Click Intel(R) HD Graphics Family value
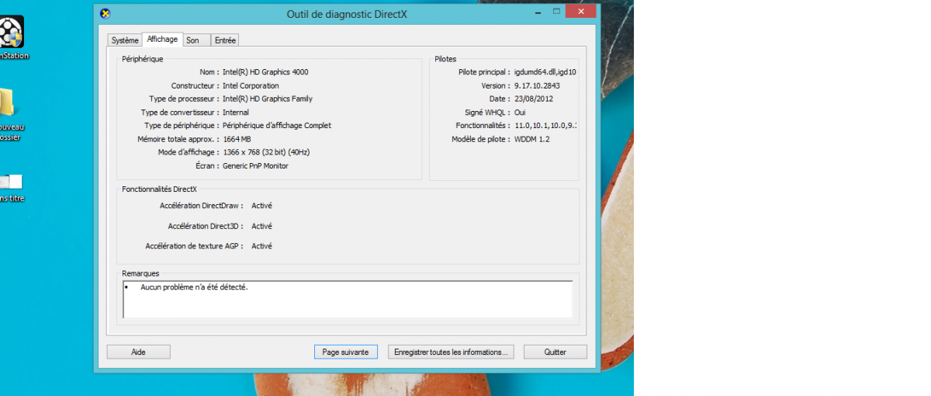This screenshot has width=931, height=396. click(x=268, y=99)
